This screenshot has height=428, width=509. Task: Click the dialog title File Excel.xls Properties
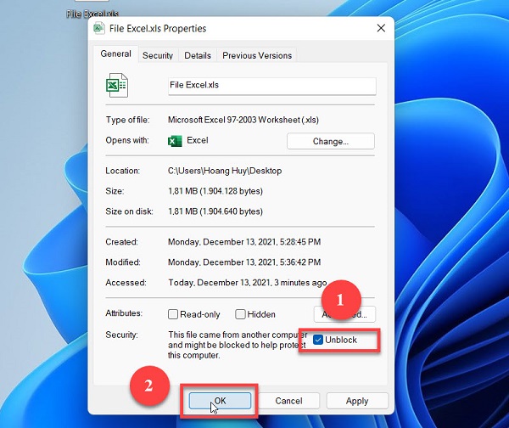(158, 29)
